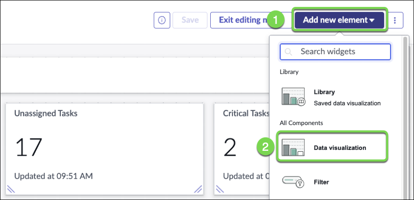Select the Critical Tasks widget title

point(246,113)
